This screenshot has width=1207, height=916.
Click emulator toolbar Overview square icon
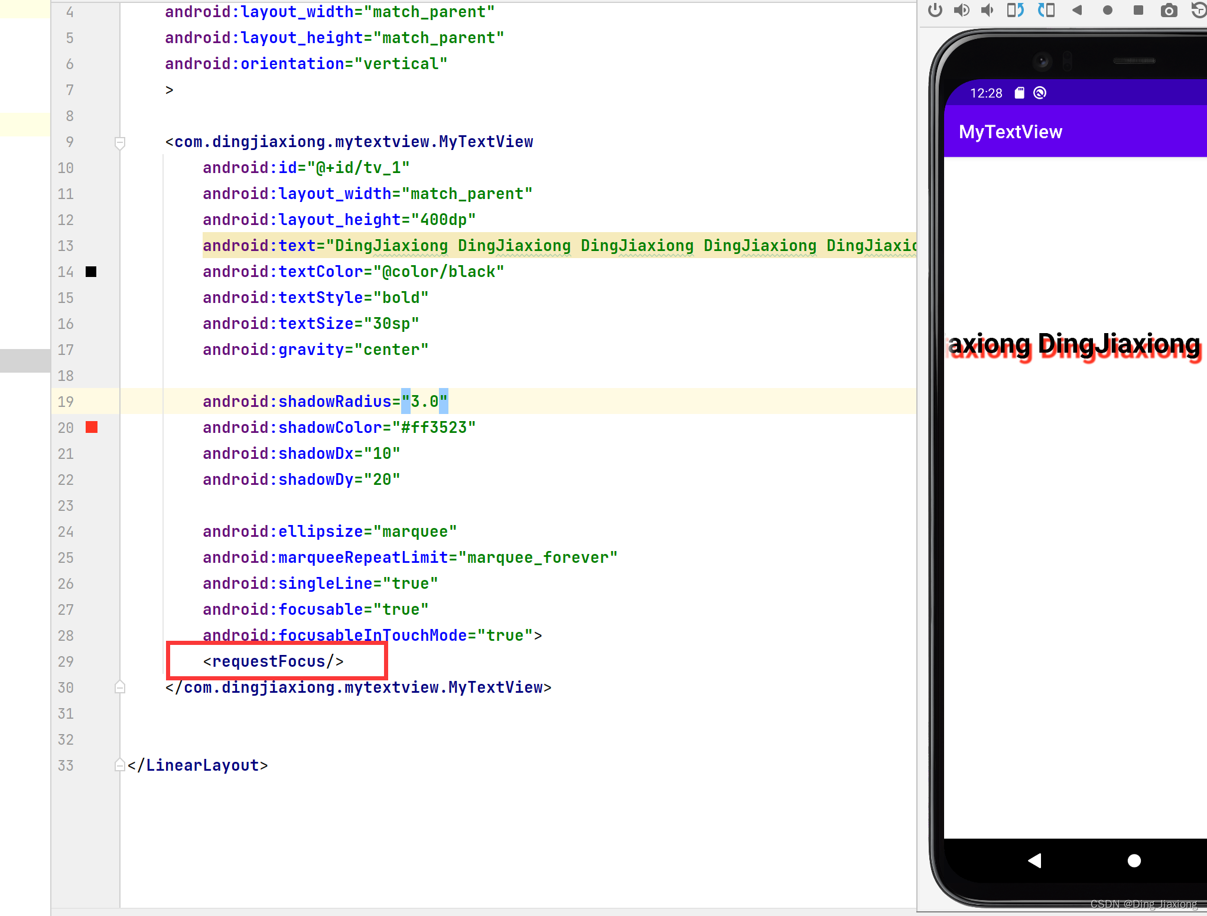click(1138, 10)
